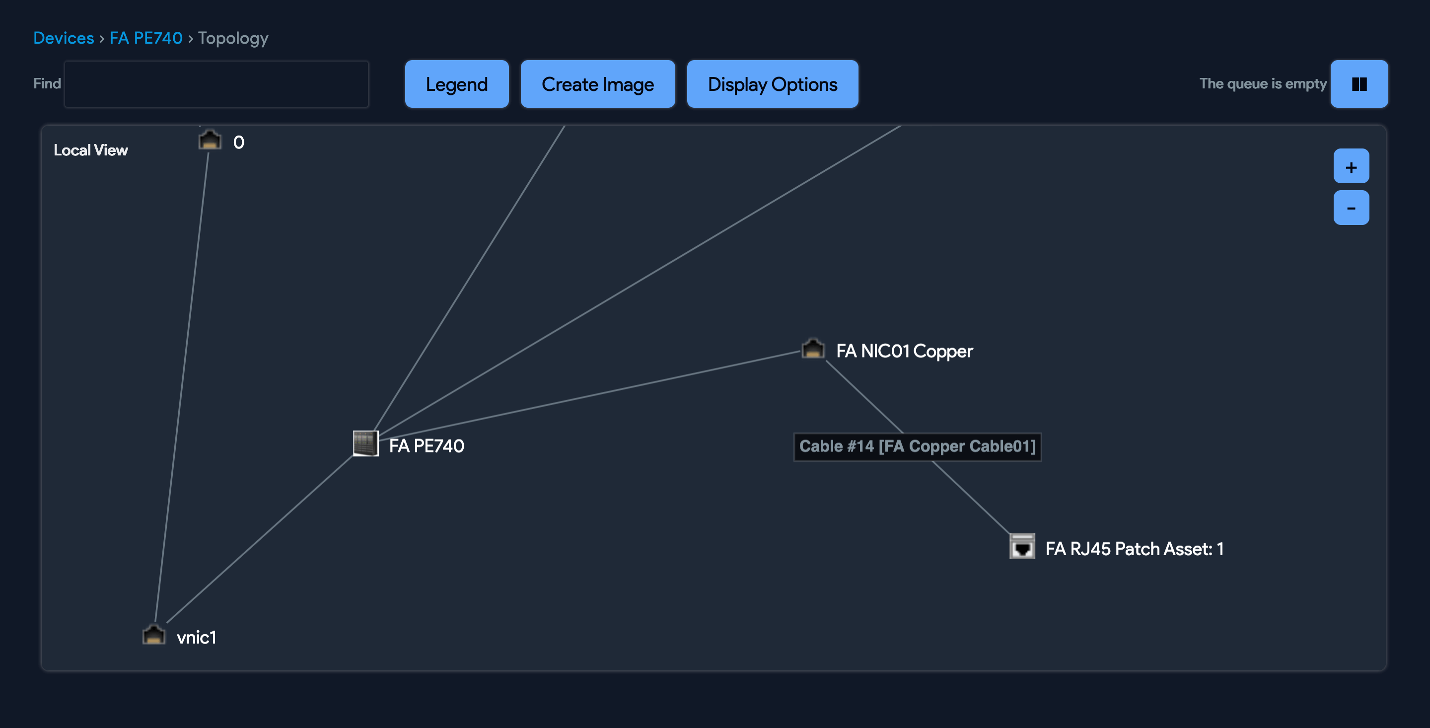This screenshot has height=728, width=1430.
Task: Open the Legend panel
Action: tap(456, 84)
